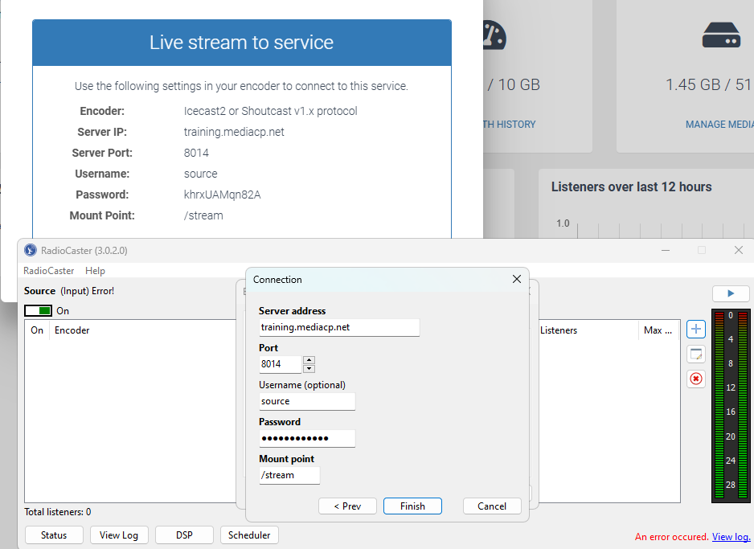Cancel the Connection dialog
754x549 pixels.
(x=492, y=506)
